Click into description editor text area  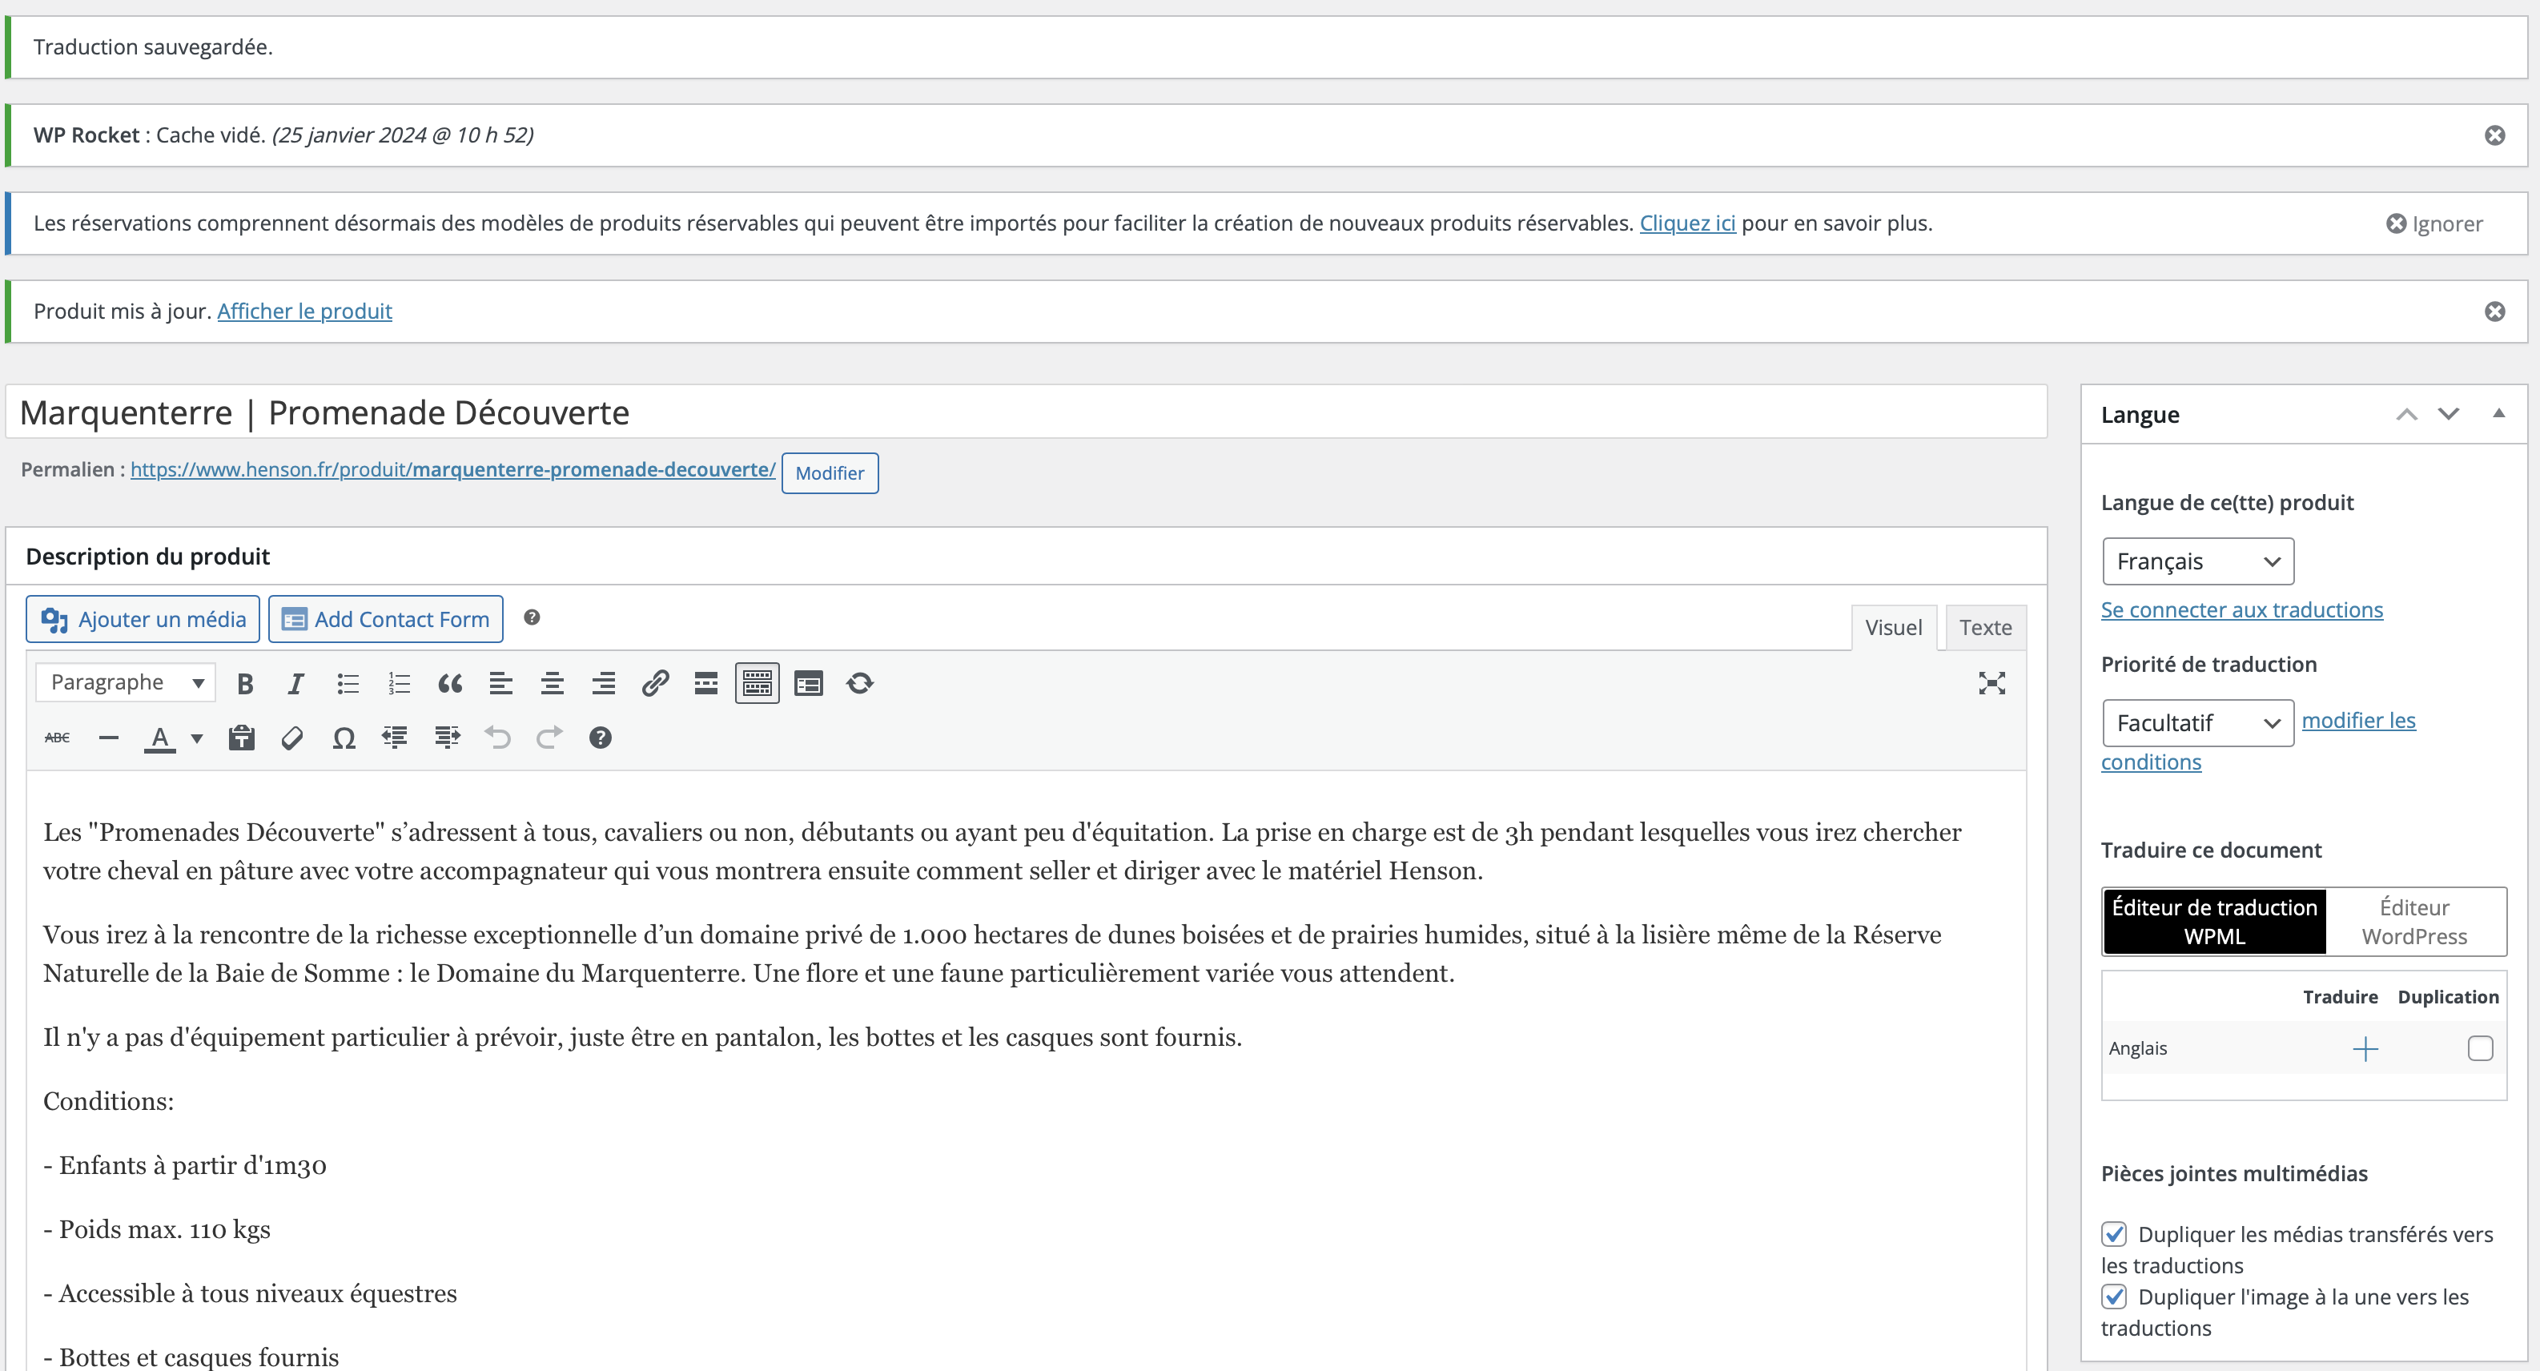tap(1026, 1071)
